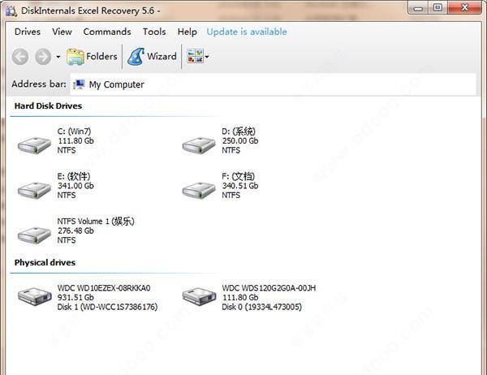Select the F: drive icon of 340.51 Gb
Image resolution: width=487 pixels, height=375 pixels.
point(199,190)
